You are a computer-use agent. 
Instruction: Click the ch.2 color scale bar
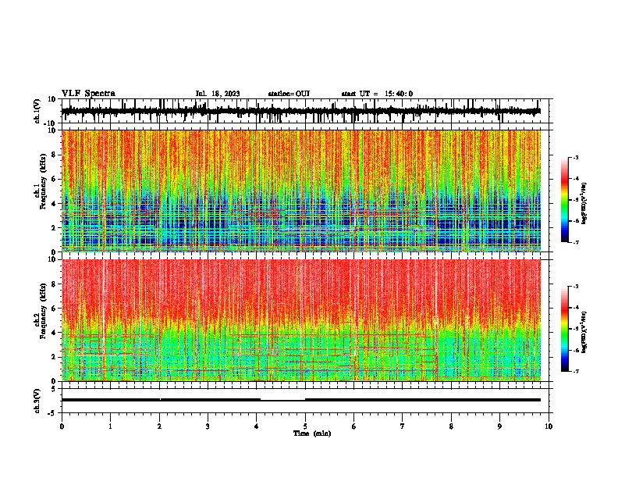tap(565, 329)
